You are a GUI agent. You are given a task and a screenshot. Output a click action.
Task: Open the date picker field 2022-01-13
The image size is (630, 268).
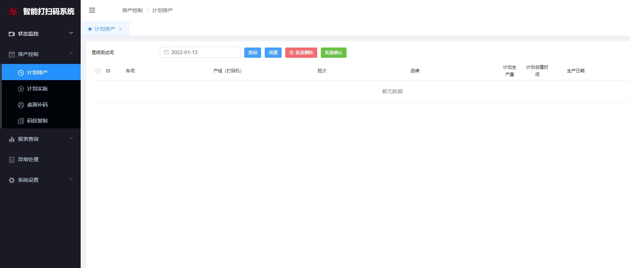click(x=200, y=52)
